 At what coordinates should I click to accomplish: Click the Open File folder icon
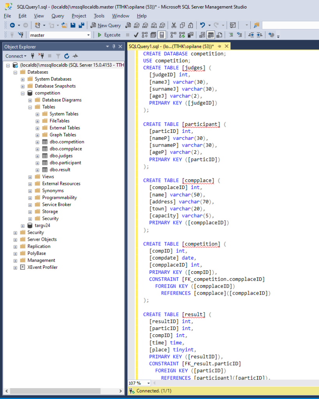(x=64, y=25)
